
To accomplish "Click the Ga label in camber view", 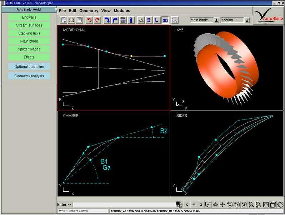I will 106,167.
